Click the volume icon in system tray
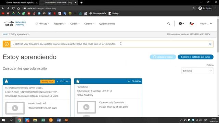This screenshot has width=219, height=123. (201, 120)
